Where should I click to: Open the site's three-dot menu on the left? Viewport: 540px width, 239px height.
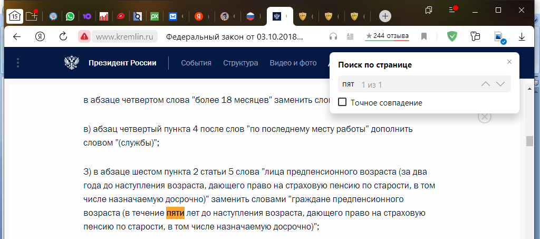tap(18, 63)
